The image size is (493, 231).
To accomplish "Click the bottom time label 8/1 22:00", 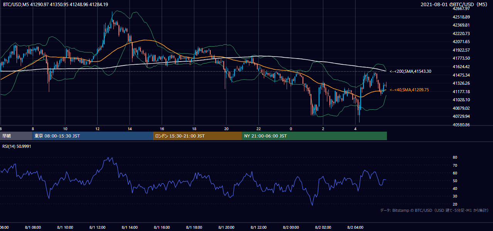I will pos(259,228).
